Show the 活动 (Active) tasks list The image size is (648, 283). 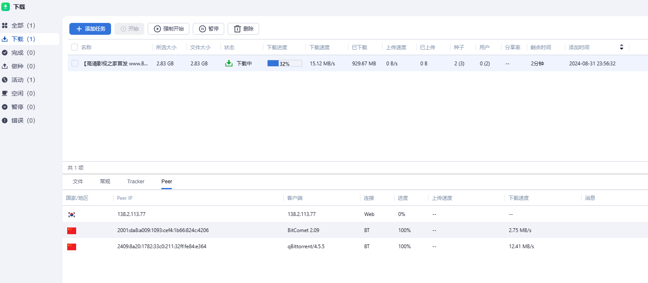point(23,80)
